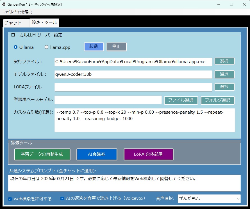Screen dimensions: 250x209
Task: Click the 停止 server stop button
Action: [x=117, y=47]
